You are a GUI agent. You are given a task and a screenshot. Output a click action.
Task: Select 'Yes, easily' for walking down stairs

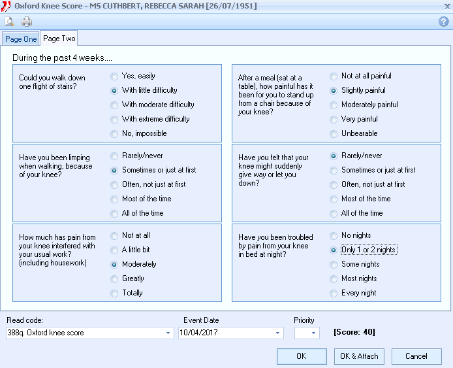(x=115, y=76)
